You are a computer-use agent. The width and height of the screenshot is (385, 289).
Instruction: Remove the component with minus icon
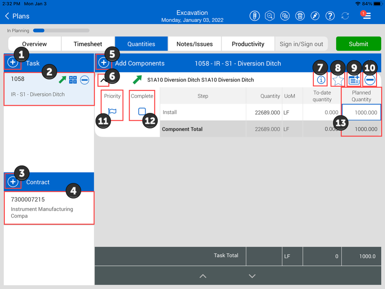(370, 80)
